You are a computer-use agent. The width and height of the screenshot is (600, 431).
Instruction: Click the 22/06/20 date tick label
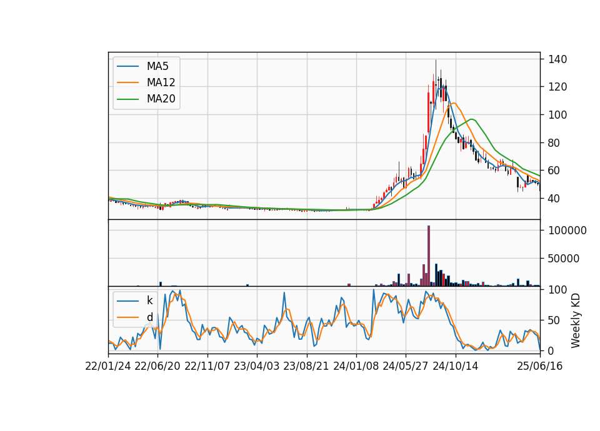[157, 367]
